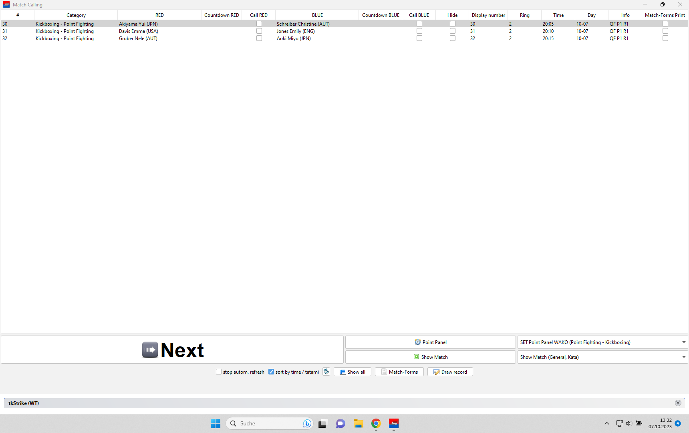Open Match-Forms button
This screenshot has width=689, height=433.
pyautogui.click(x=399, y=372)
